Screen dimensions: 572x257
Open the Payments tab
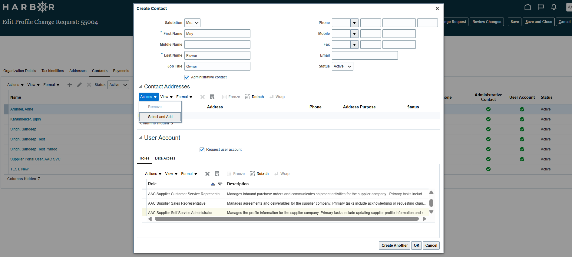121,71
